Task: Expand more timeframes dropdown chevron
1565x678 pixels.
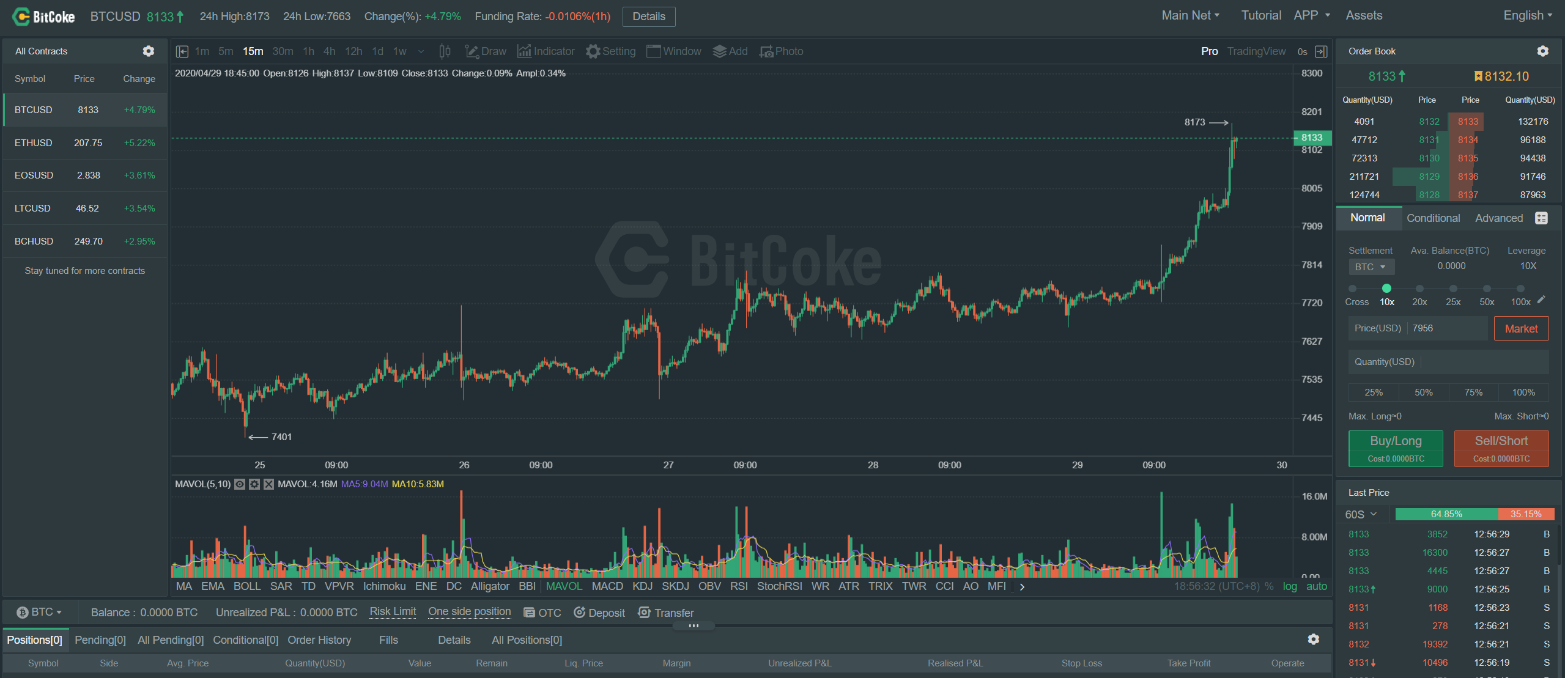Action: tap(421, 51)
